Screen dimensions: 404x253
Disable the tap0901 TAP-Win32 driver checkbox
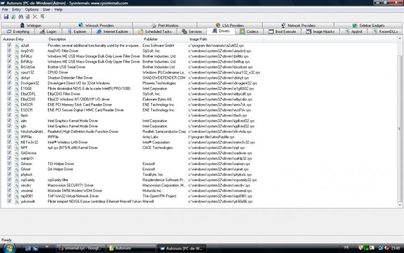(x=9, y=196)
